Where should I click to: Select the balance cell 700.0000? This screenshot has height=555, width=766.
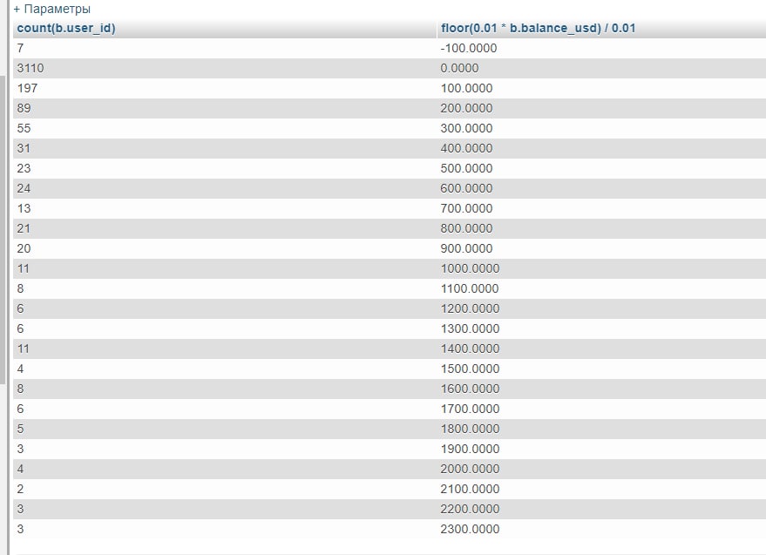(x=601, y=208)
